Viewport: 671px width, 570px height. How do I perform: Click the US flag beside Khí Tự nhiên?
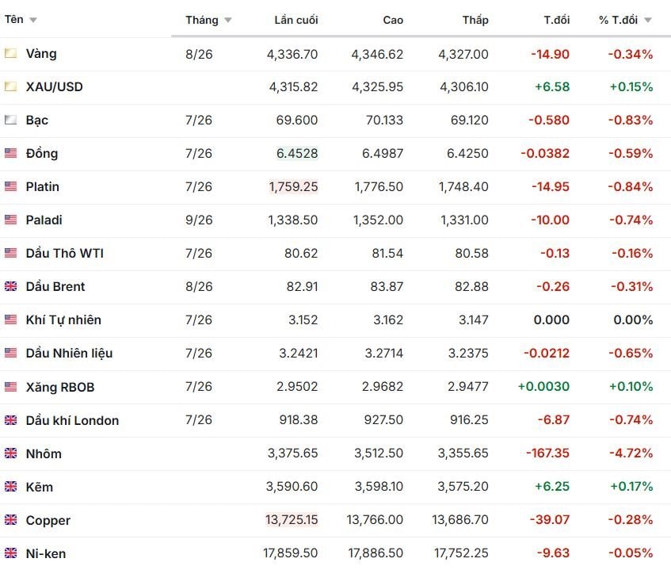[11, 320]
